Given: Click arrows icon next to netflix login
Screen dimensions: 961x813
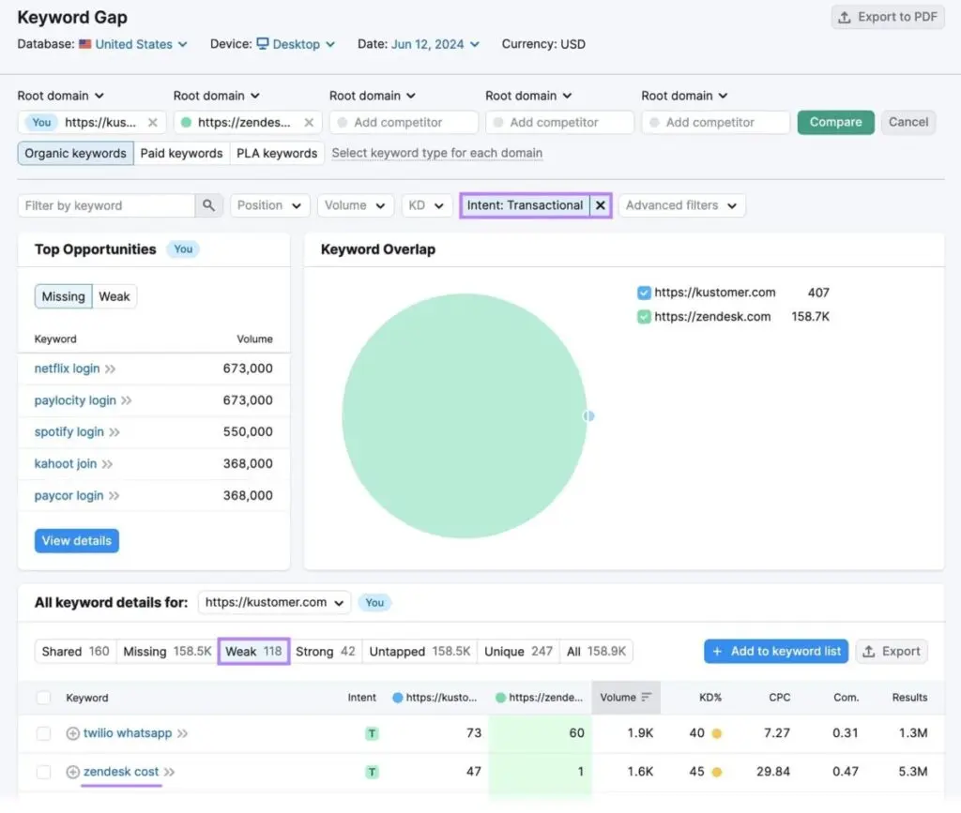Looking at the screenshot, I should click(111, 369).
